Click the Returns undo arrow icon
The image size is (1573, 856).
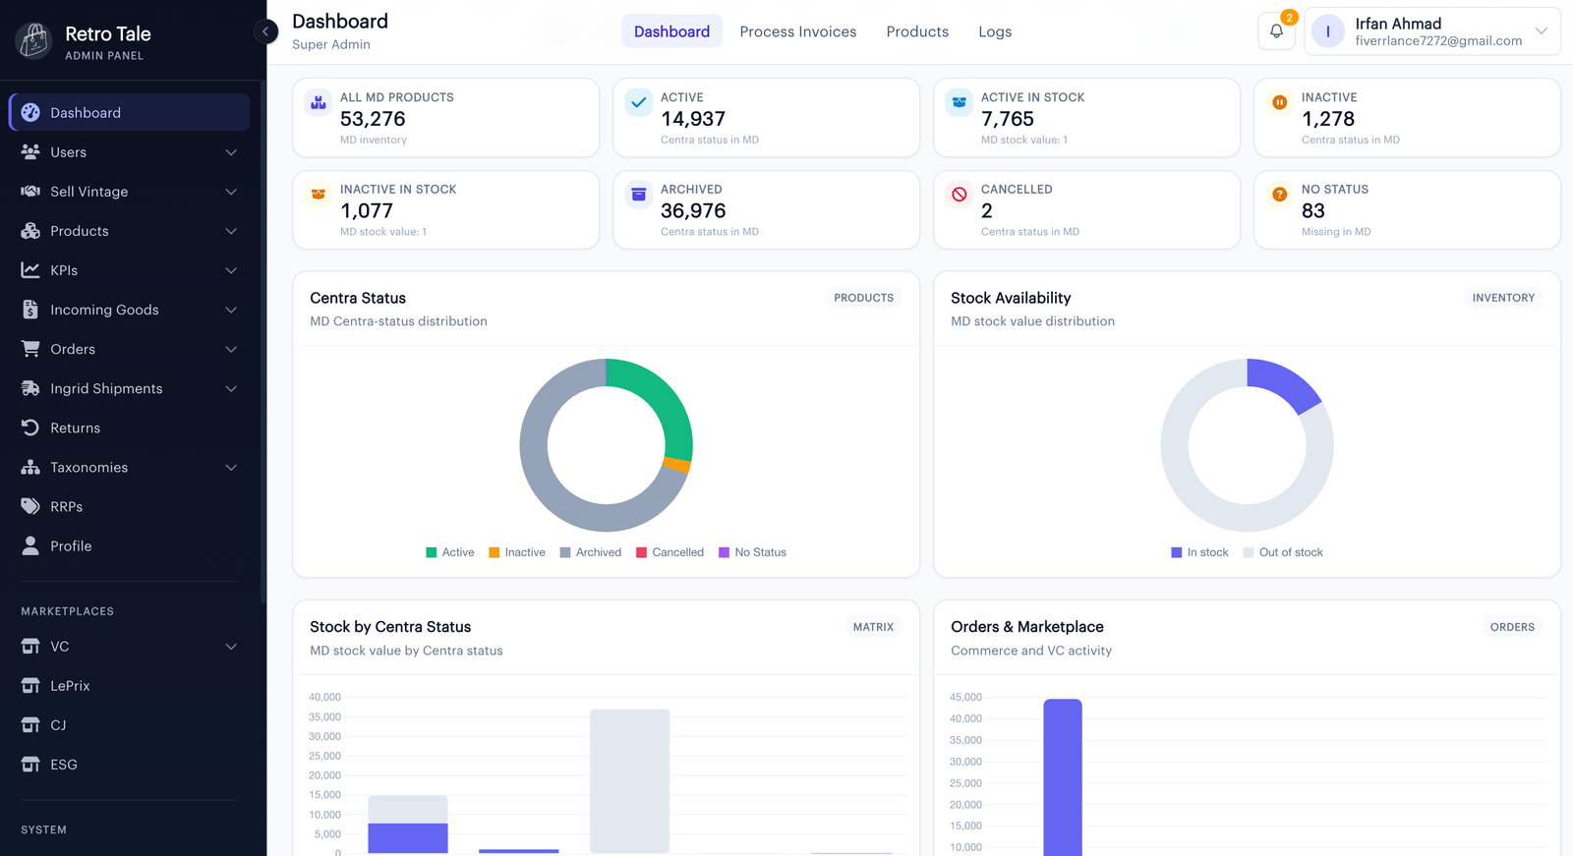pos(30,428)
